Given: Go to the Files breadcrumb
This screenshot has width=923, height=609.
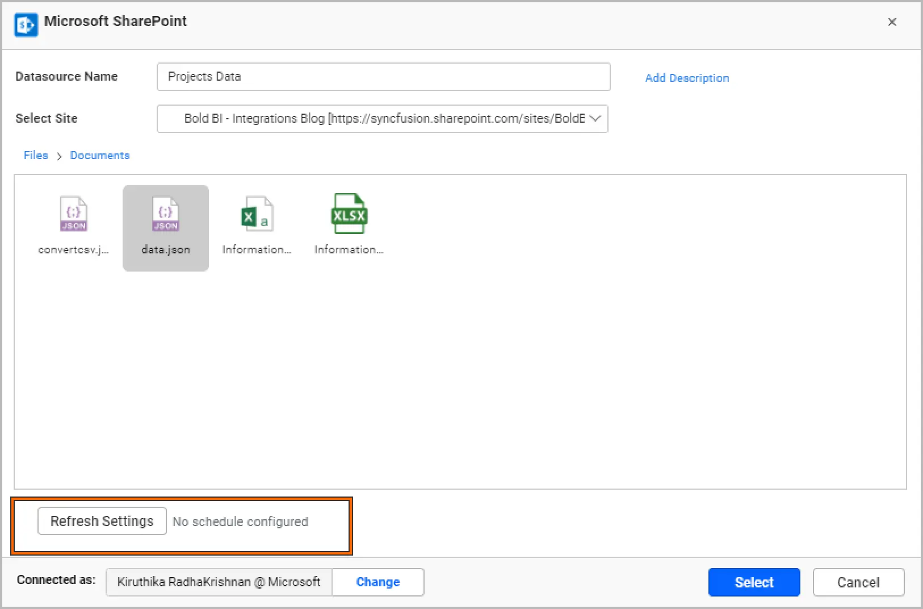Looking at the screenshot, I should [36, 155].
